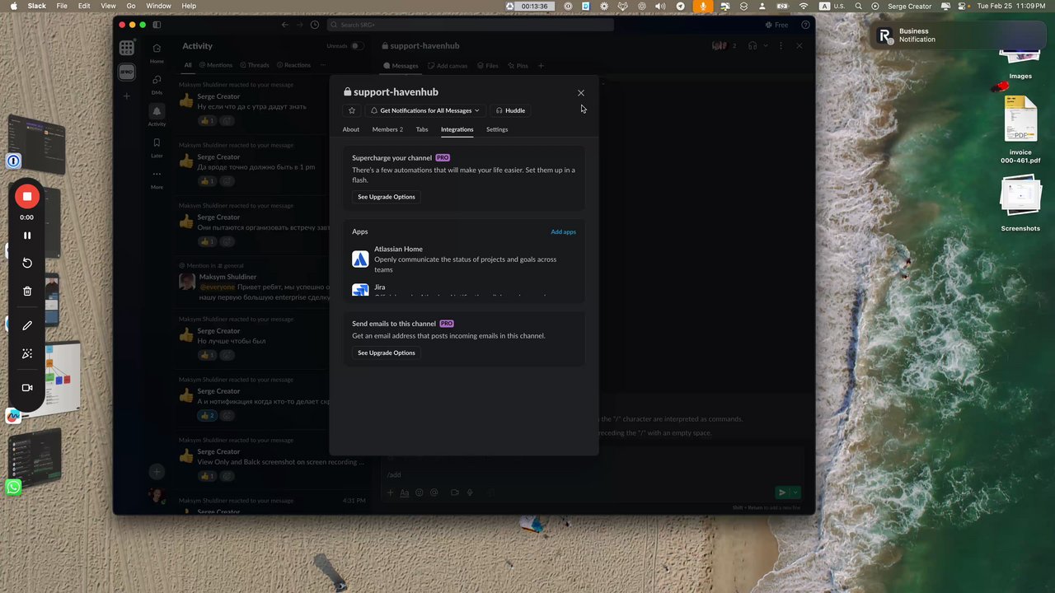Go to the Settings tab
This screenshot has width=1055, height=593.
coord(497,129)
